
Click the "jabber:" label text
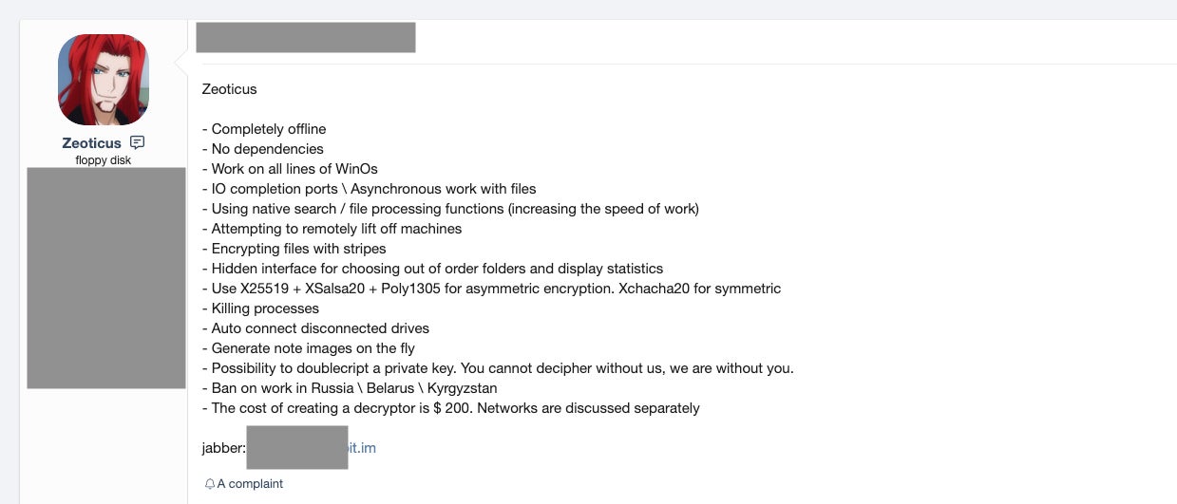(223, 448)
